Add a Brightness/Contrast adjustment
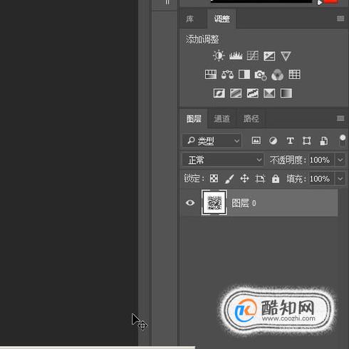This screenshot has height=349, width=349. tap(219, 56)
